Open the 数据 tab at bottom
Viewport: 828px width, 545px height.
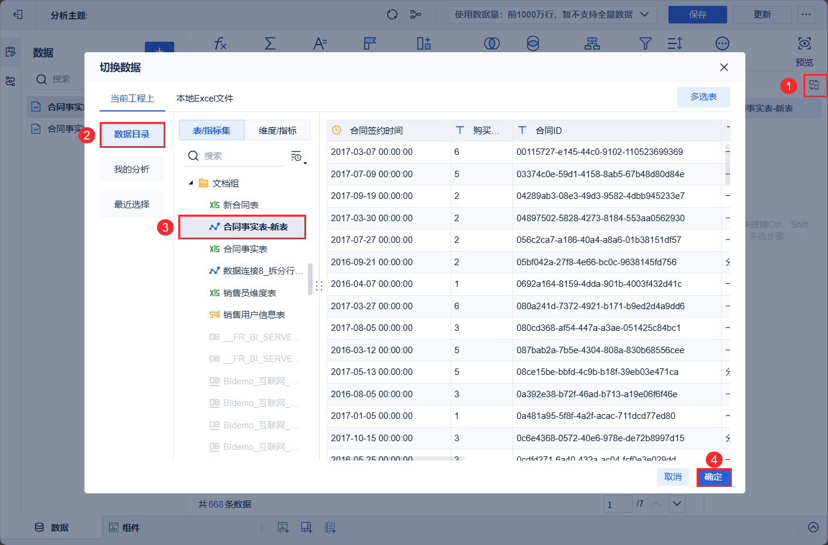click(52, 527)
